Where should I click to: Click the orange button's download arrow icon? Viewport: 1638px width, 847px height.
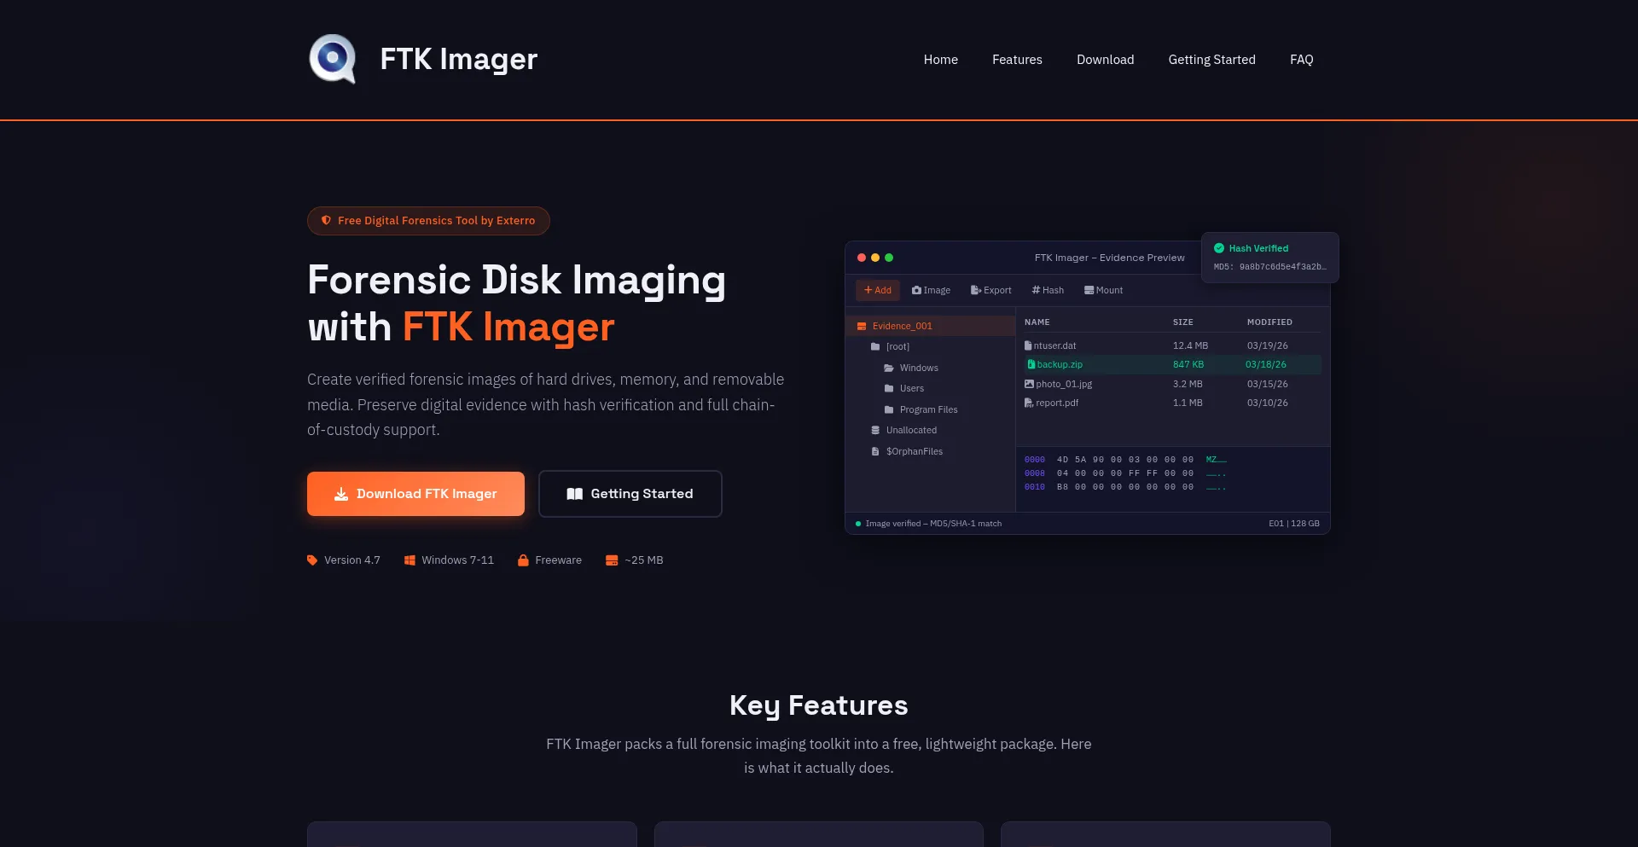tap(341, 494)
